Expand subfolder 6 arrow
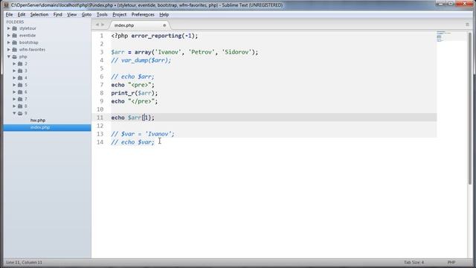Screen dimensions: 476x268 point(14,92)
